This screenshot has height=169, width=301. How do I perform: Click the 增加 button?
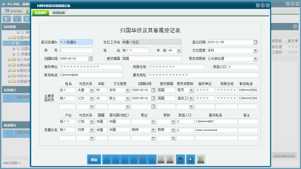tap(94, 160)
